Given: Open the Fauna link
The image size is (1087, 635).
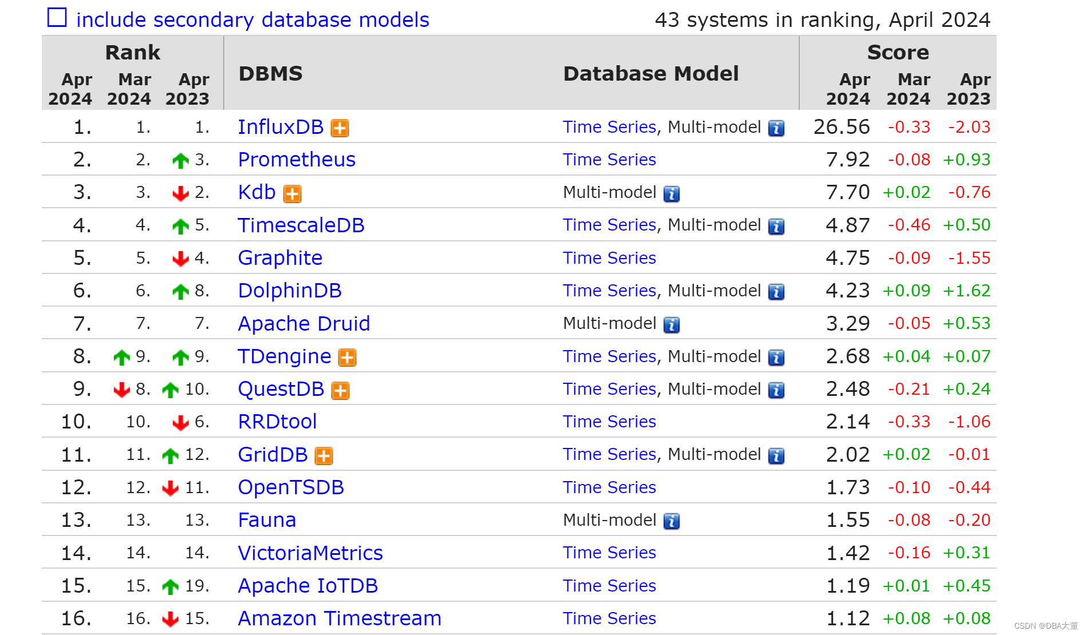Looking at the screenshot, I should [x=267, y=520].
